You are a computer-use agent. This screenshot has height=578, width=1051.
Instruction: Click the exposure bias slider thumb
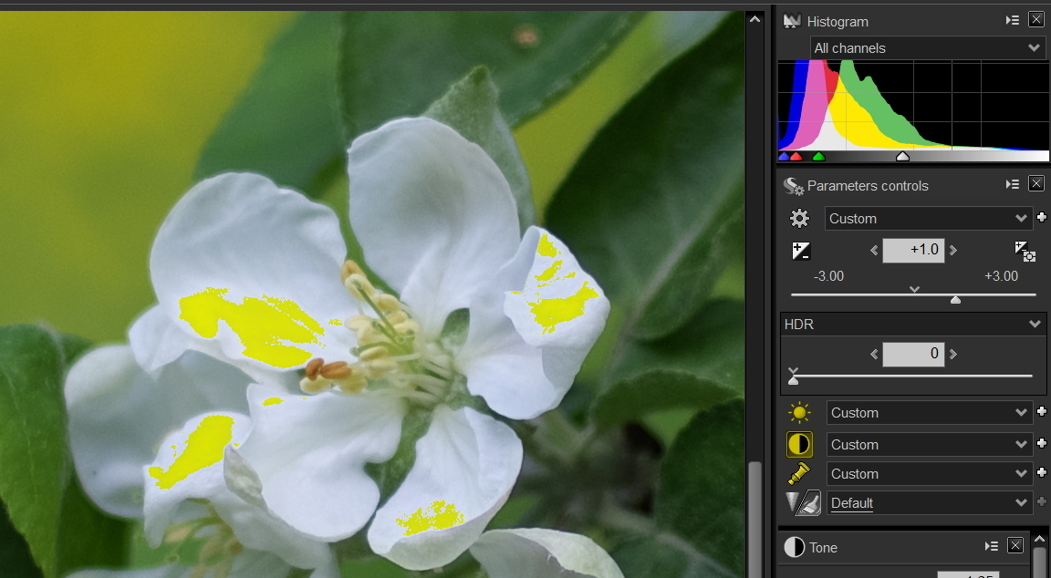click(956, 299)
